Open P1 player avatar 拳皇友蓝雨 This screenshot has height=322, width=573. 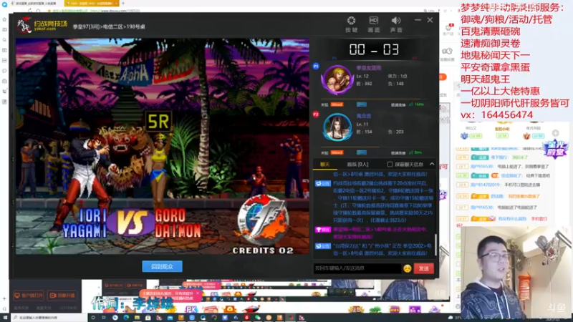(x=337, y=79)
